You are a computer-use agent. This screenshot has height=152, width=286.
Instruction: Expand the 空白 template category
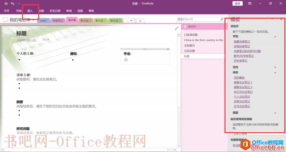275,67
